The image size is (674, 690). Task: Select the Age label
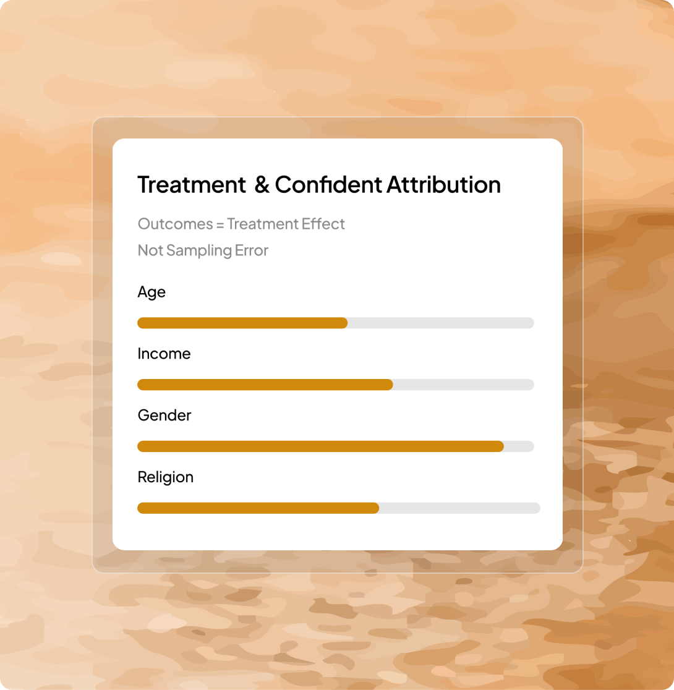(151, 292)
